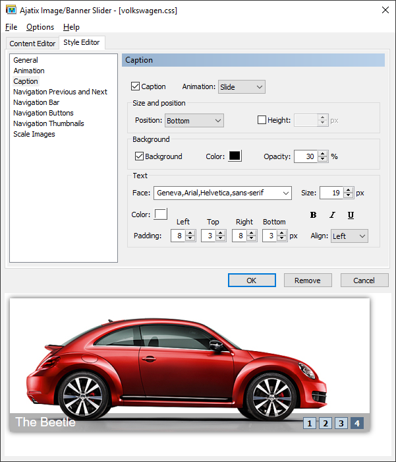Viewport: 396px width, 462px height.
Task: Open the Position dropdown set to Bottom
Action: tap(194, 121)
